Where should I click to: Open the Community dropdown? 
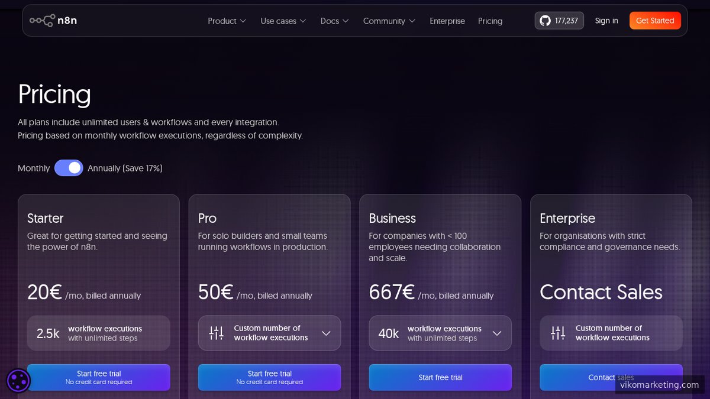coord(389,21)
